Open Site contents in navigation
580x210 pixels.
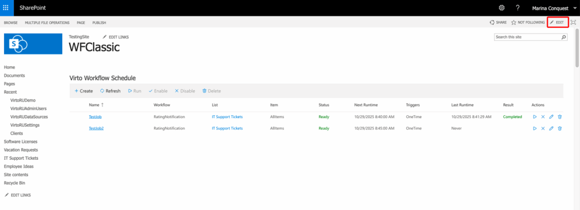tap(16, 174)
